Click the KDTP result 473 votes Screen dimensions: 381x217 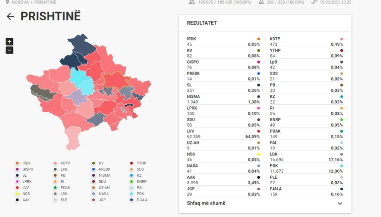(x=274, y=44)
